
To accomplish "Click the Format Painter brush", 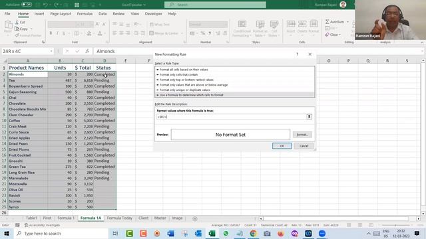I will (17, 35).
